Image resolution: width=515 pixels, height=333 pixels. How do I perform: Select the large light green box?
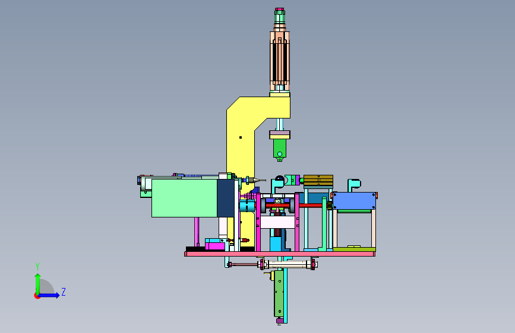coord(184,198)
